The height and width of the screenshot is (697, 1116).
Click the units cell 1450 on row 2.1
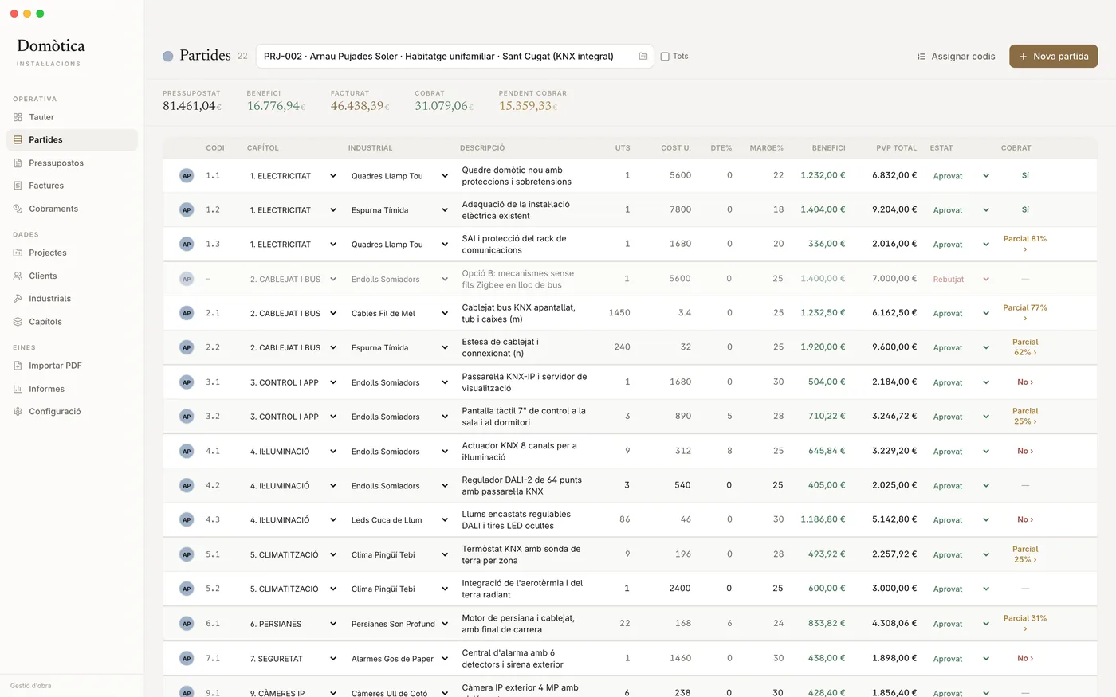619,313
